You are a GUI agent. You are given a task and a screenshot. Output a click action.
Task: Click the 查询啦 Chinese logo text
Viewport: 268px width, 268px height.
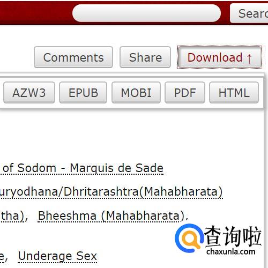pos(233,236)
